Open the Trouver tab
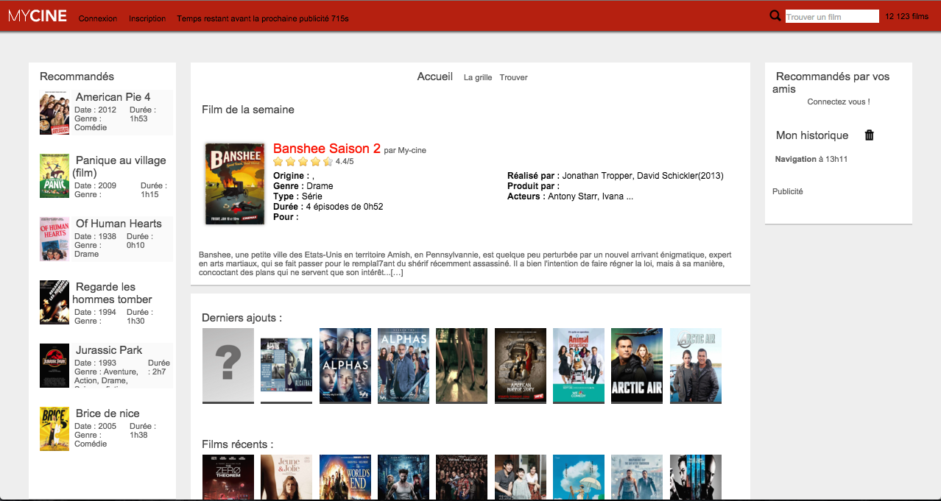This screenshot has width=941, height=501. pos(513,77)
